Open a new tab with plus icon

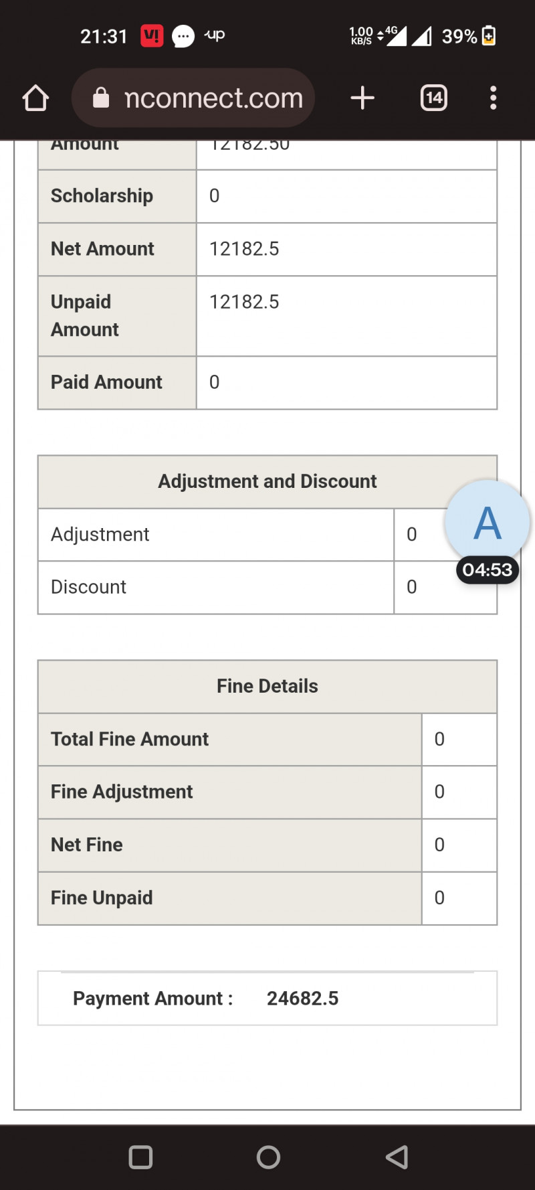362,98
